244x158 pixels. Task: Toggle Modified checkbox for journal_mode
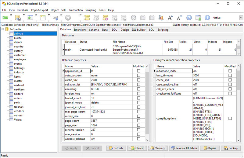tap(139, 103)
